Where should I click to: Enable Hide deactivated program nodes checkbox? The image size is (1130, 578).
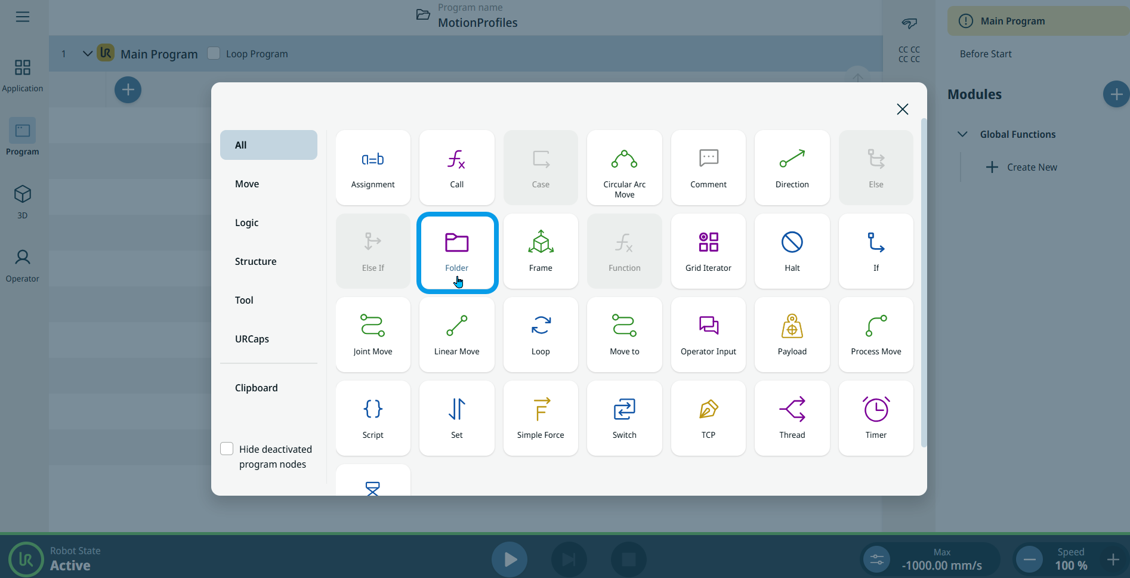[227, 449]
